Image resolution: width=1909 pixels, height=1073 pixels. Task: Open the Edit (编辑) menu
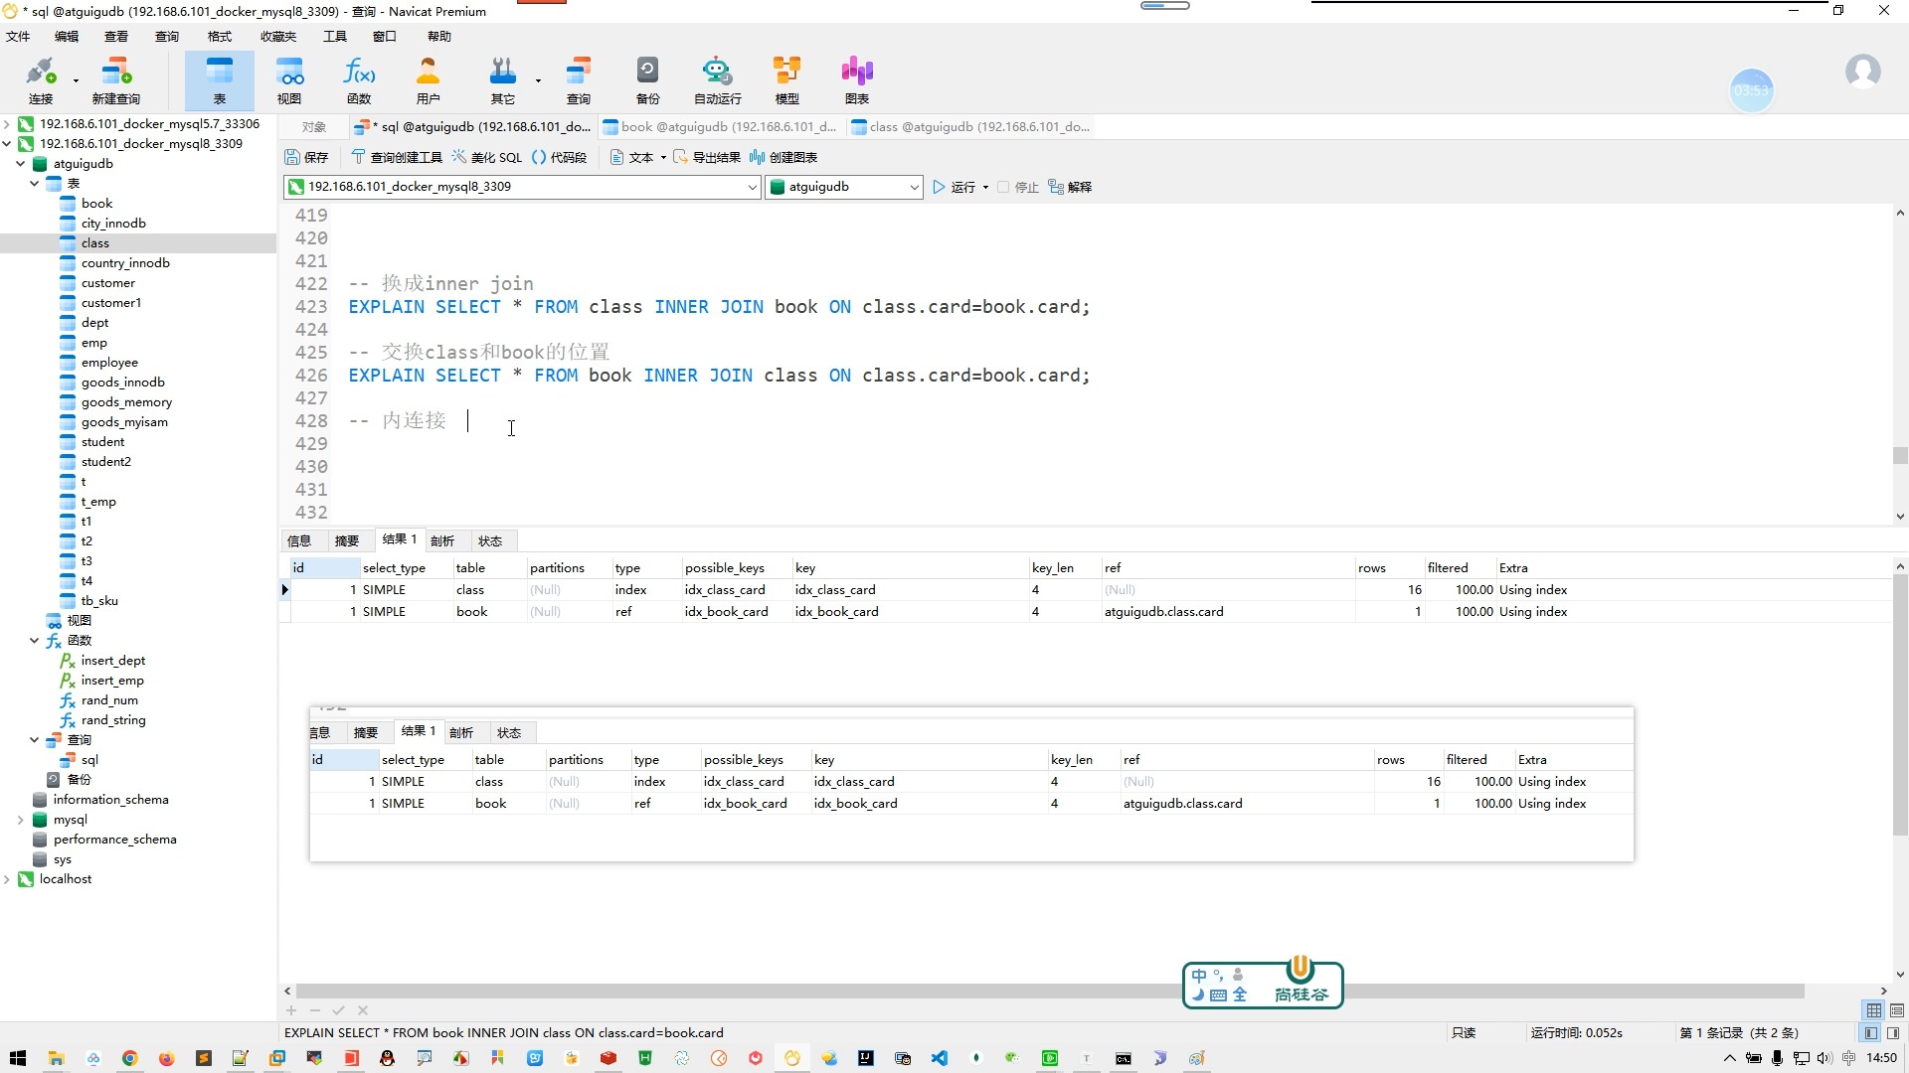coord(67,37)
